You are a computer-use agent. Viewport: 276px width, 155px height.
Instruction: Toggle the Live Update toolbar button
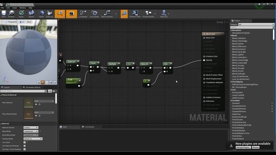point(94,14)
